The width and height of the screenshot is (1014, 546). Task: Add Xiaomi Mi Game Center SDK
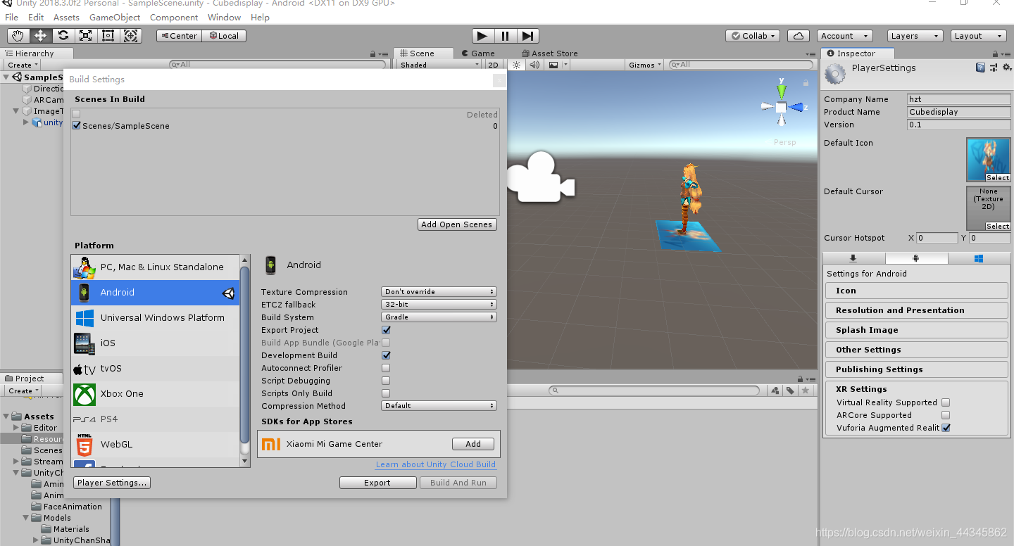pos(473,444)
